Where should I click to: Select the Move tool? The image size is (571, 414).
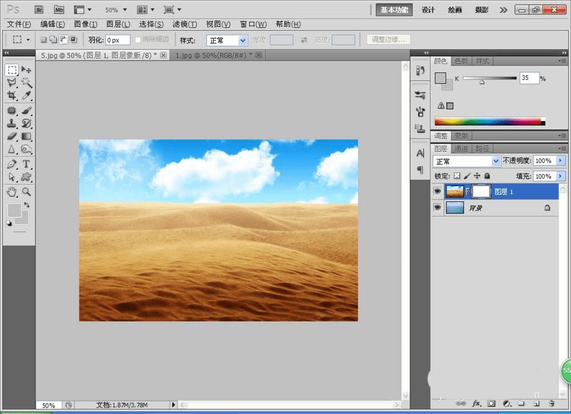click(x=26, y=70)
